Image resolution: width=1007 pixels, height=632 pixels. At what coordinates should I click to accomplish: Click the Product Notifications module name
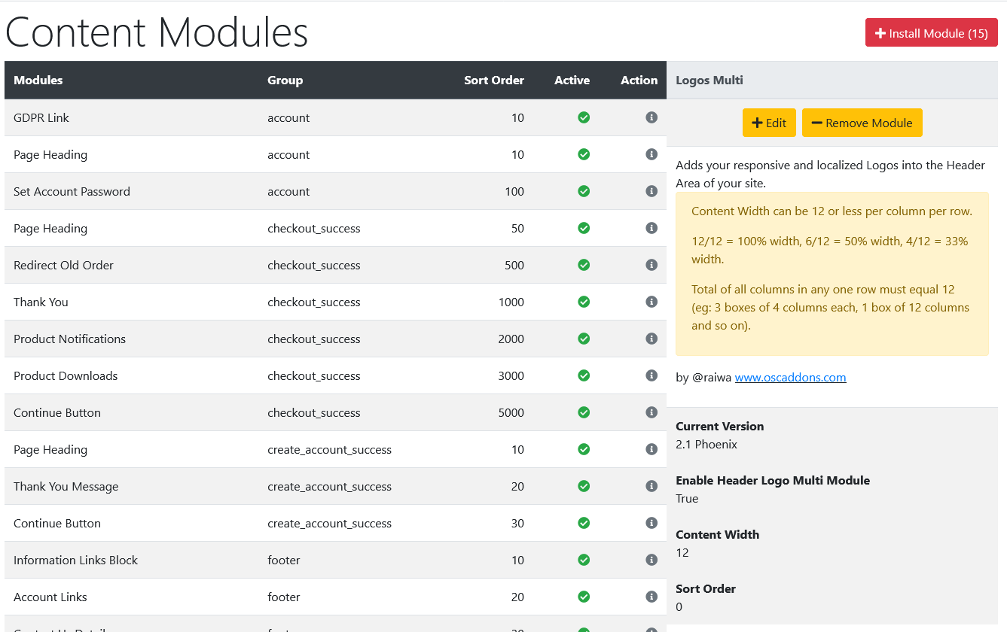(70, 339)
